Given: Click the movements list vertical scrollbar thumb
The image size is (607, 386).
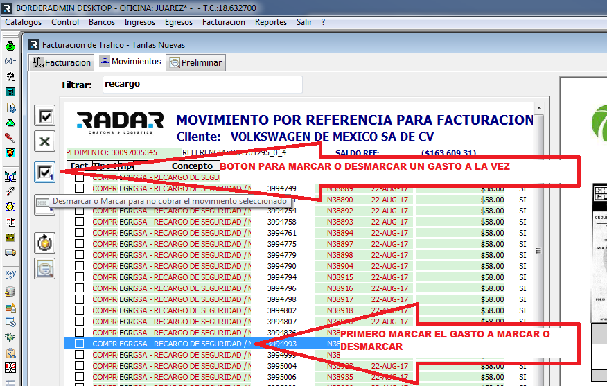Looking at the screenshot, I should (539, 250).
